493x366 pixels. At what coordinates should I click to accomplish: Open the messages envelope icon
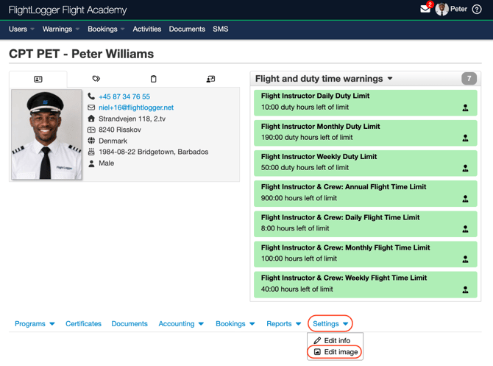pyautogui.click(x=425, y=10)
